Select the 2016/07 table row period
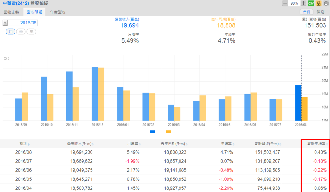The image size is (330, 192). 23,161
